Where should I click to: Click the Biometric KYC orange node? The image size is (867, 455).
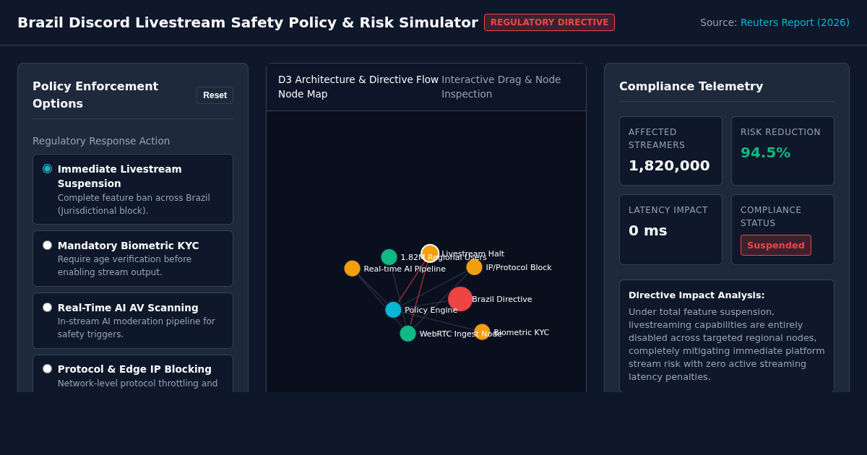coord(482,332)
